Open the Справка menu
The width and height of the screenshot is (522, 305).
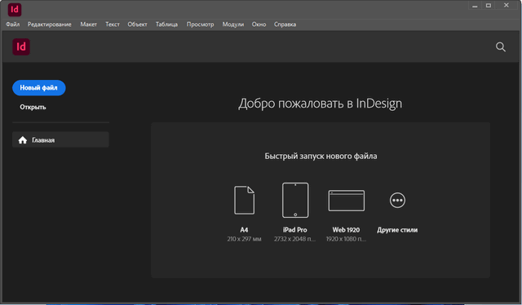285,24
